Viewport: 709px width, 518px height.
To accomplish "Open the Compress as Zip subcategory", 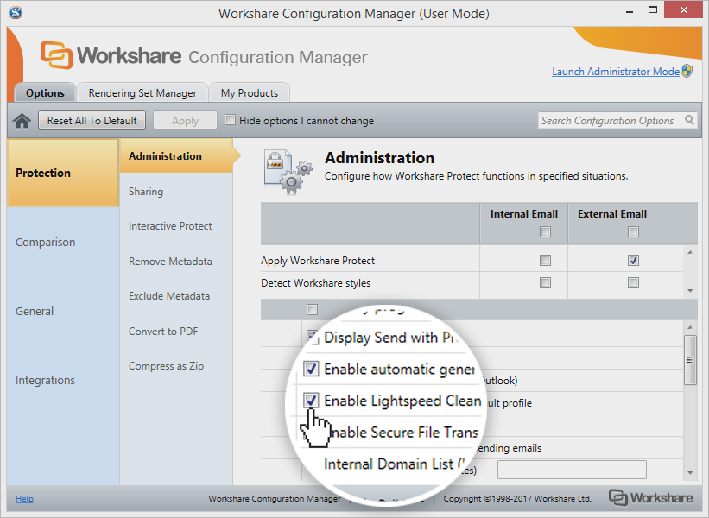I will tap(176, 366).
